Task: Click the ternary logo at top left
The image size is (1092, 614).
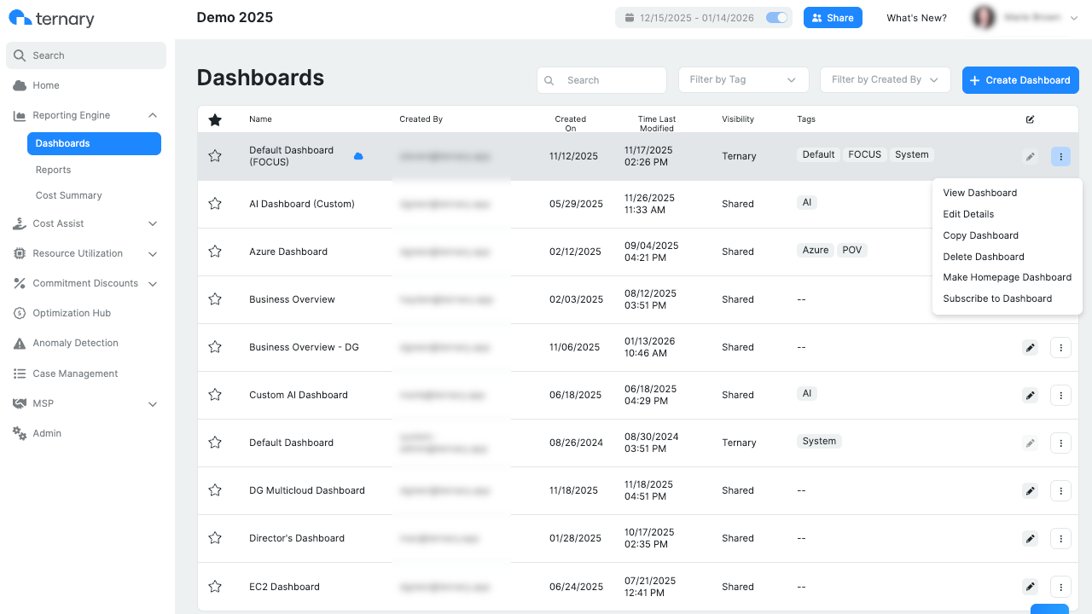Action: pyautogui.click(x=53, y=17)
